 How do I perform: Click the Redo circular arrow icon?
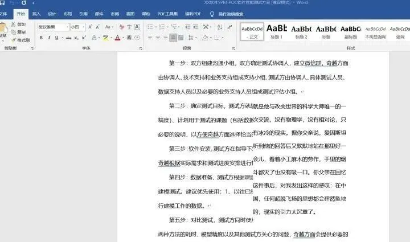tap(24, 3)
